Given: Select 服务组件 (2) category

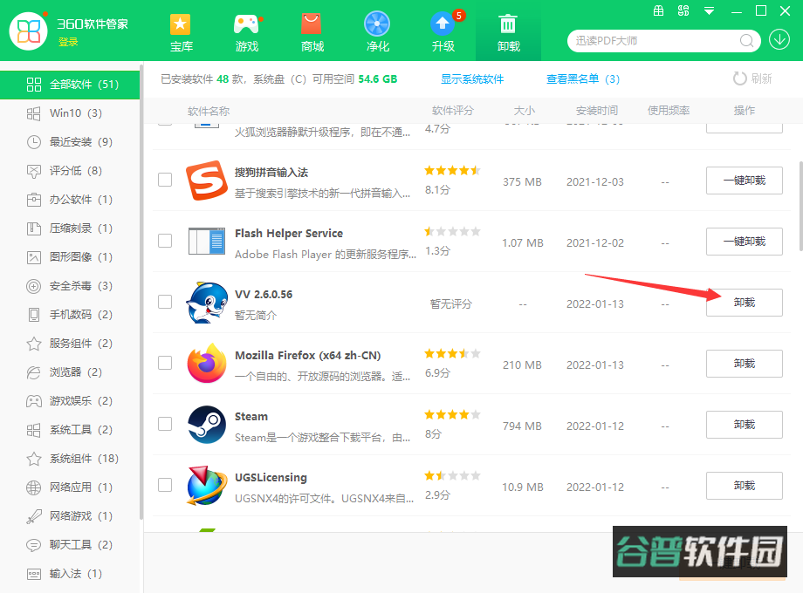Looking at the screenshot, I should (70, 344).
